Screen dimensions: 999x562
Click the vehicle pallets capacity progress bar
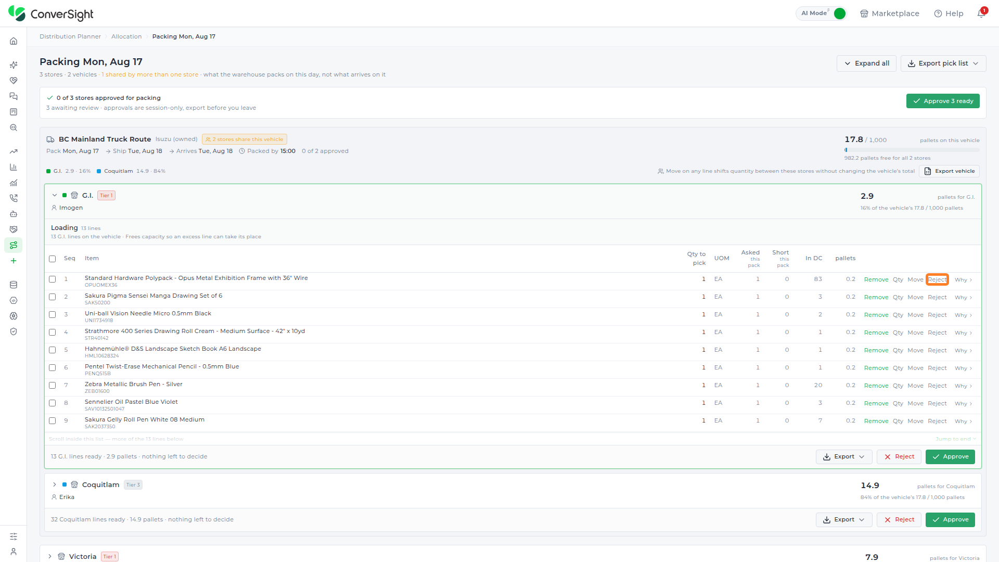pyautogui.click(x=912, y=150)
